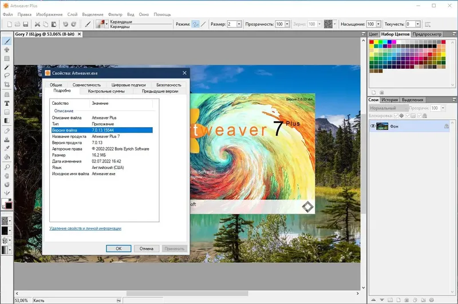458x304 pixels.
Task: Click Удаление свойств и личной информации link
Action: [85, 228]
